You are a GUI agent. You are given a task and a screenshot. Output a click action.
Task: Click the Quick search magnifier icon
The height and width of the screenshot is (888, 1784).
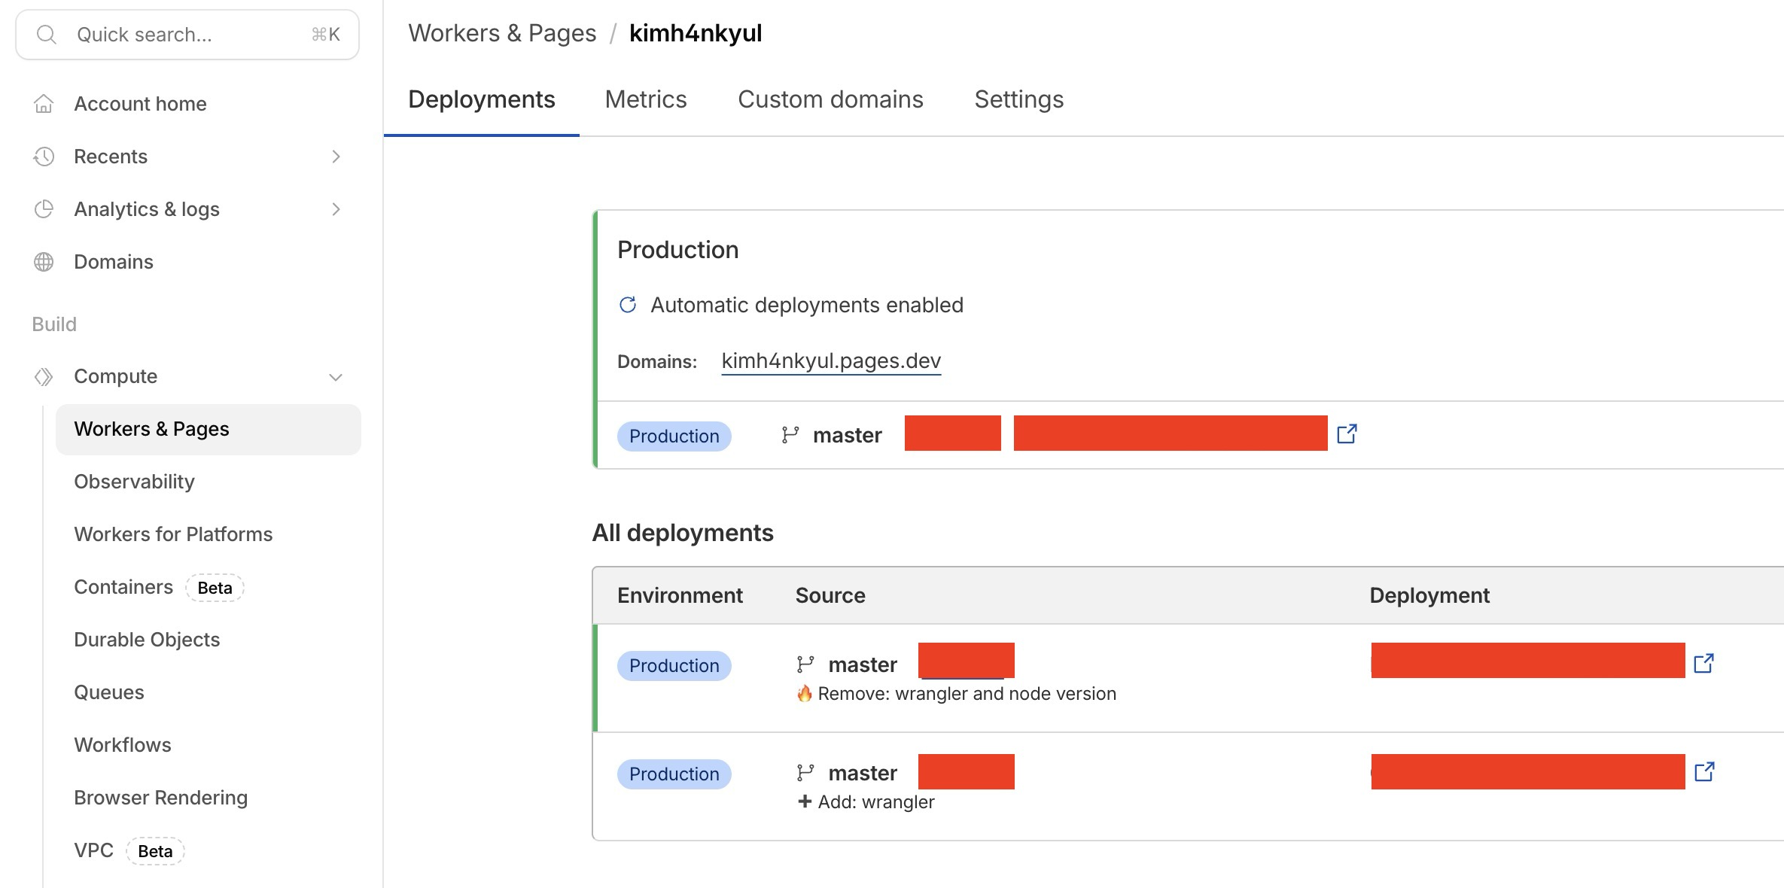point(47,34)
